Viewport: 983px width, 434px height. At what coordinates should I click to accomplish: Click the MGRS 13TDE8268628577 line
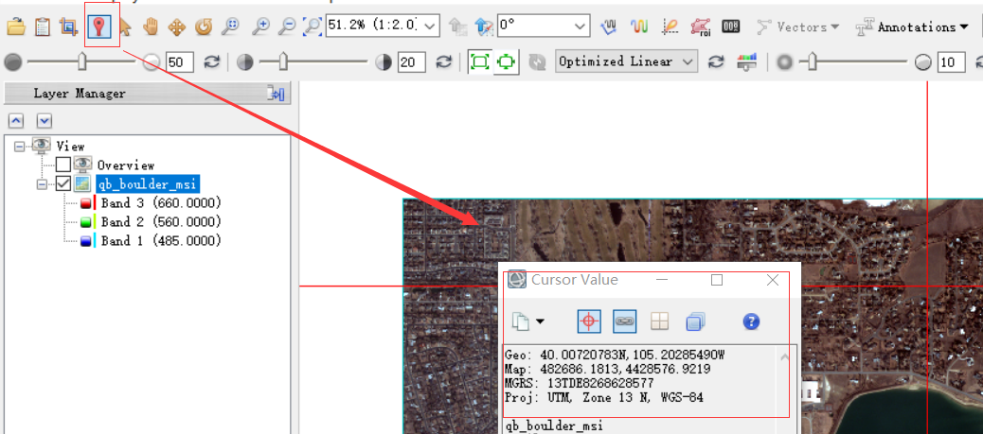[580, 383]
